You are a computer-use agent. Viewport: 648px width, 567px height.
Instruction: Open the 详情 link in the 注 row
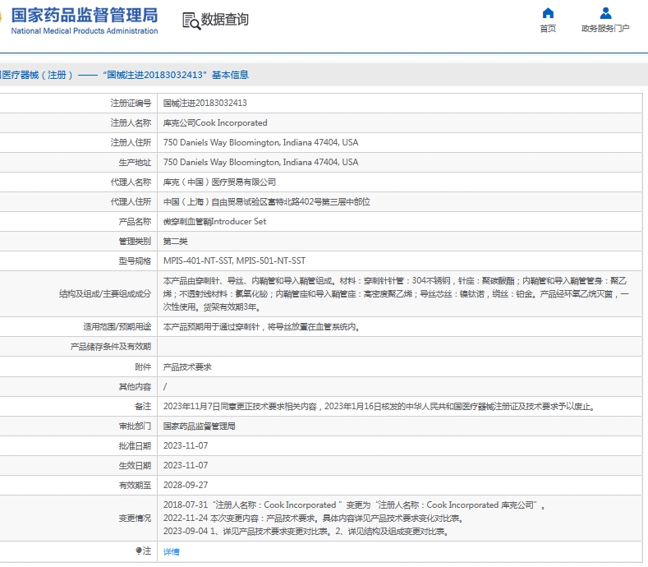[x=171, y=551]
